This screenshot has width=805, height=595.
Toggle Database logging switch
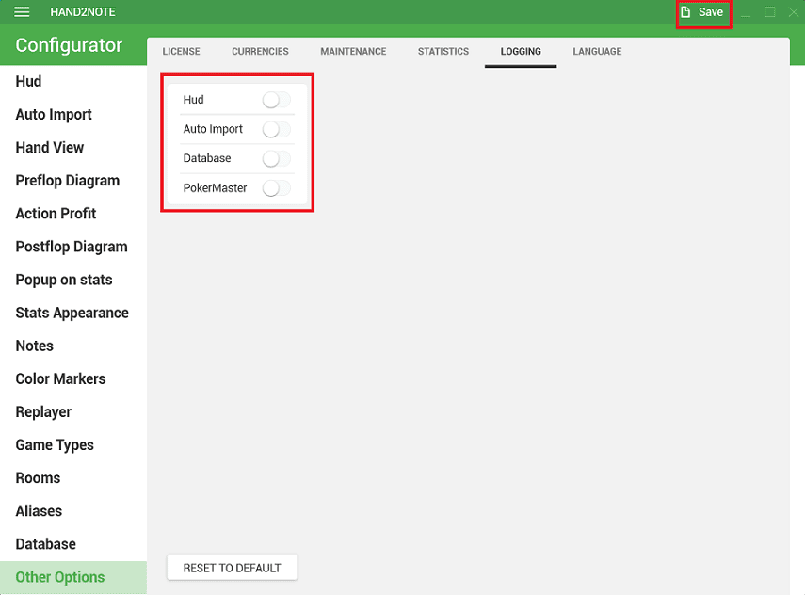[277, 158]
